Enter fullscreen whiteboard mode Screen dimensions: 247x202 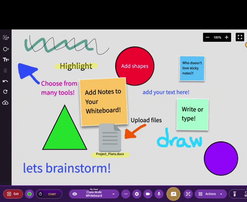pos(240,37)
